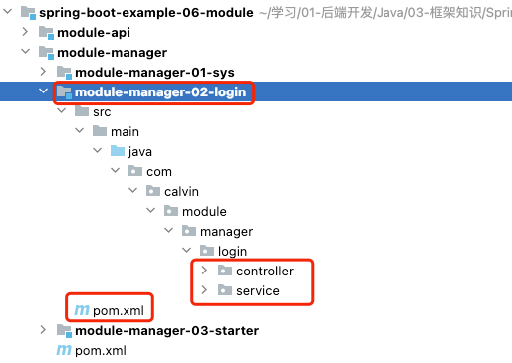Select the manager package label
The image size is (512, 363).
coord(226,231)
